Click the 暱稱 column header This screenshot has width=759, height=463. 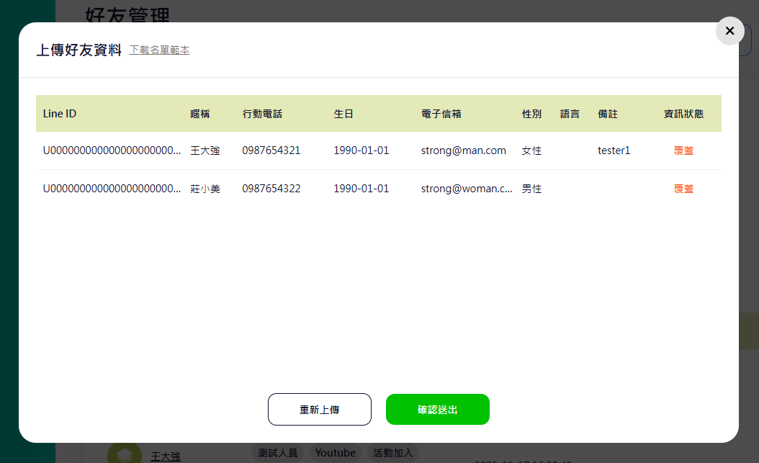[x=199, y=114]
